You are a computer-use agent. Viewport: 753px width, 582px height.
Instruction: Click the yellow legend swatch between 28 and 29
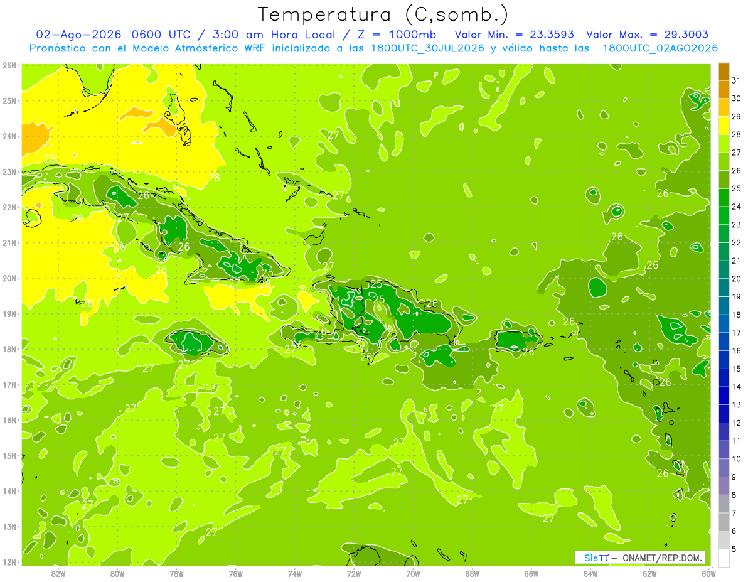coord(724,126)
